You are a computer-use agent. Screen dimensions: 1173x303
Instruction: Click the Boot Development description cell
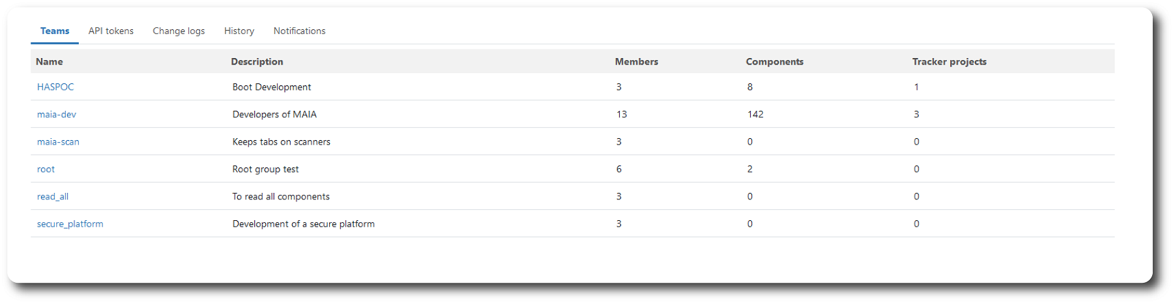[272, 87]
